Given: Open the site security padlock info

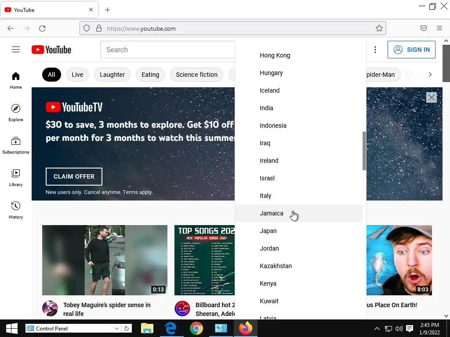Looking at the screenshot, I should tap(99, 28).
